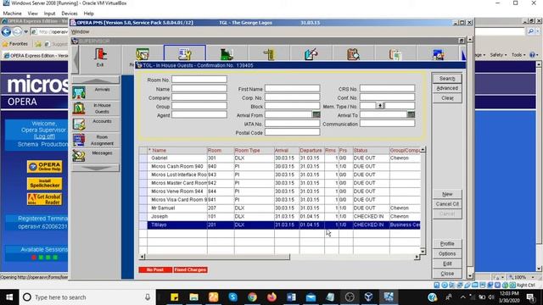Expand the Mem. Type dropdown arrow
Screen dimensions: 543x305
380,106
